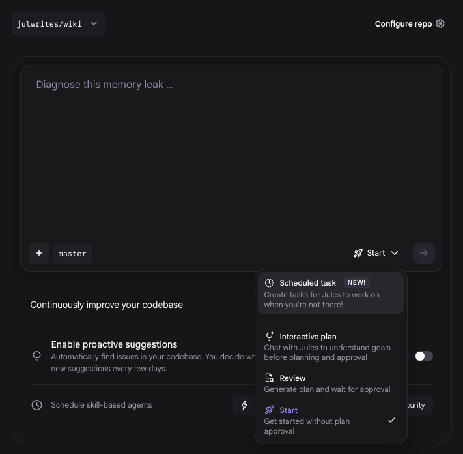Open the julwrites/wiki repository dropdown
Viewport: 463px width, 454px height.
click(58, 23)
